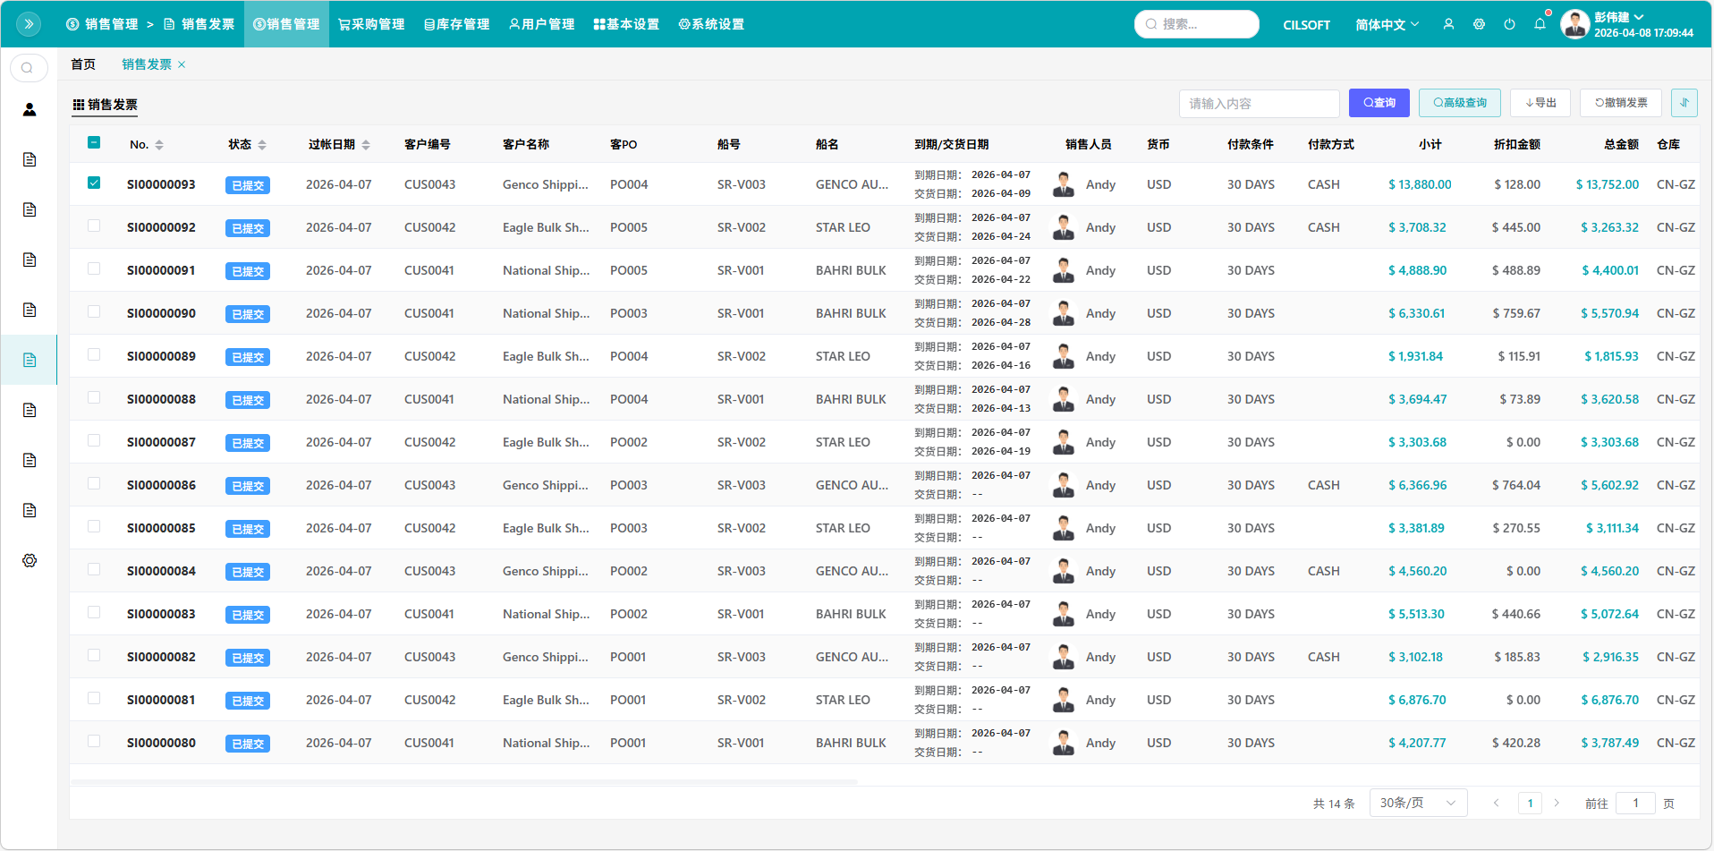The height and width of the screenshot is (851, 1714).
Task: Switch to the 首页 tab
Action: 83,64
